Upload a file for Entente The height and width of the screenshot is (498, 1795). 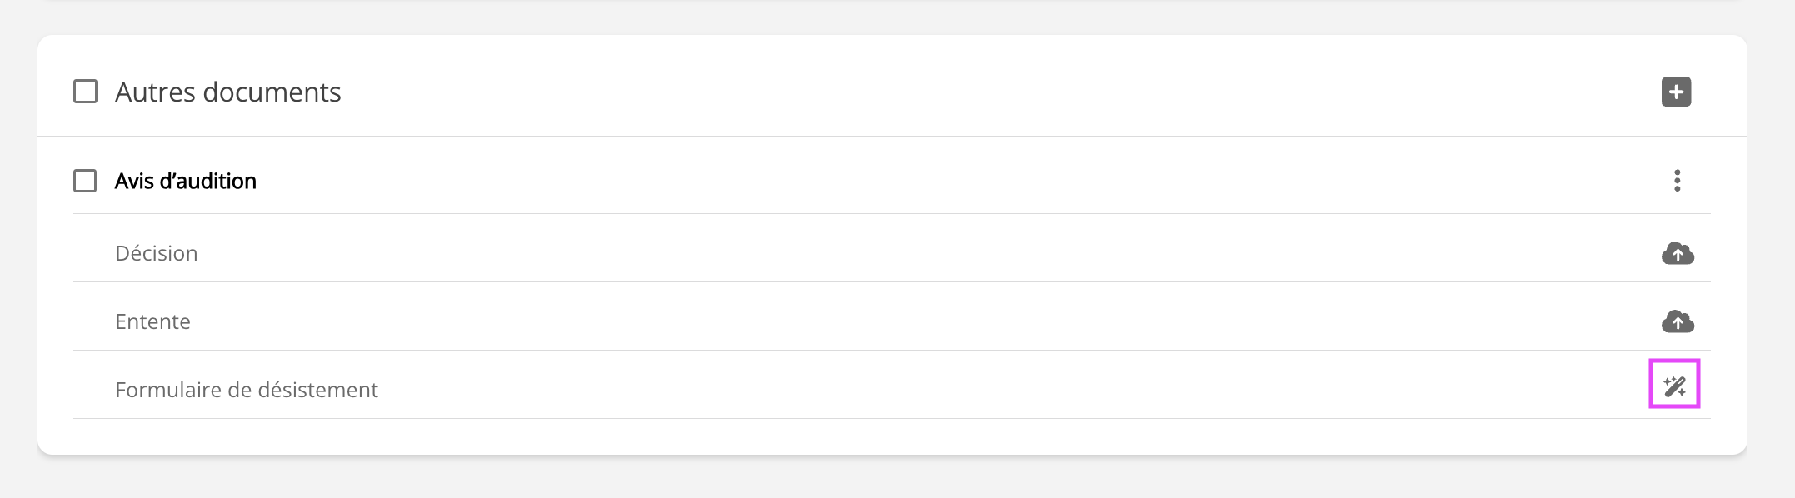pyautogui.click(x=1677, y=321)
